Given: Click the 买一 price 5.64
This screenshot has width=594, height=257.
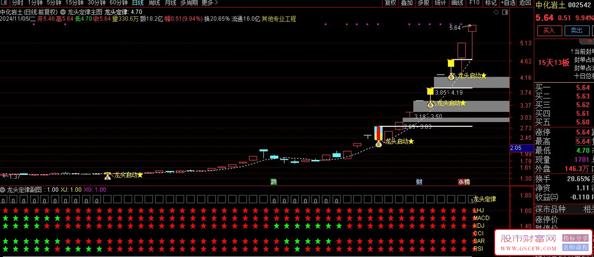Looking at the screenshot, I should (x=583, y=88).
